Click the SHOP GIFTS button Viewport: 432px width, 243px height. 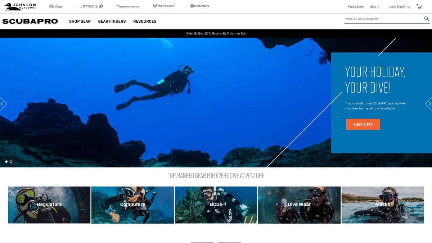tap(363, 124)
